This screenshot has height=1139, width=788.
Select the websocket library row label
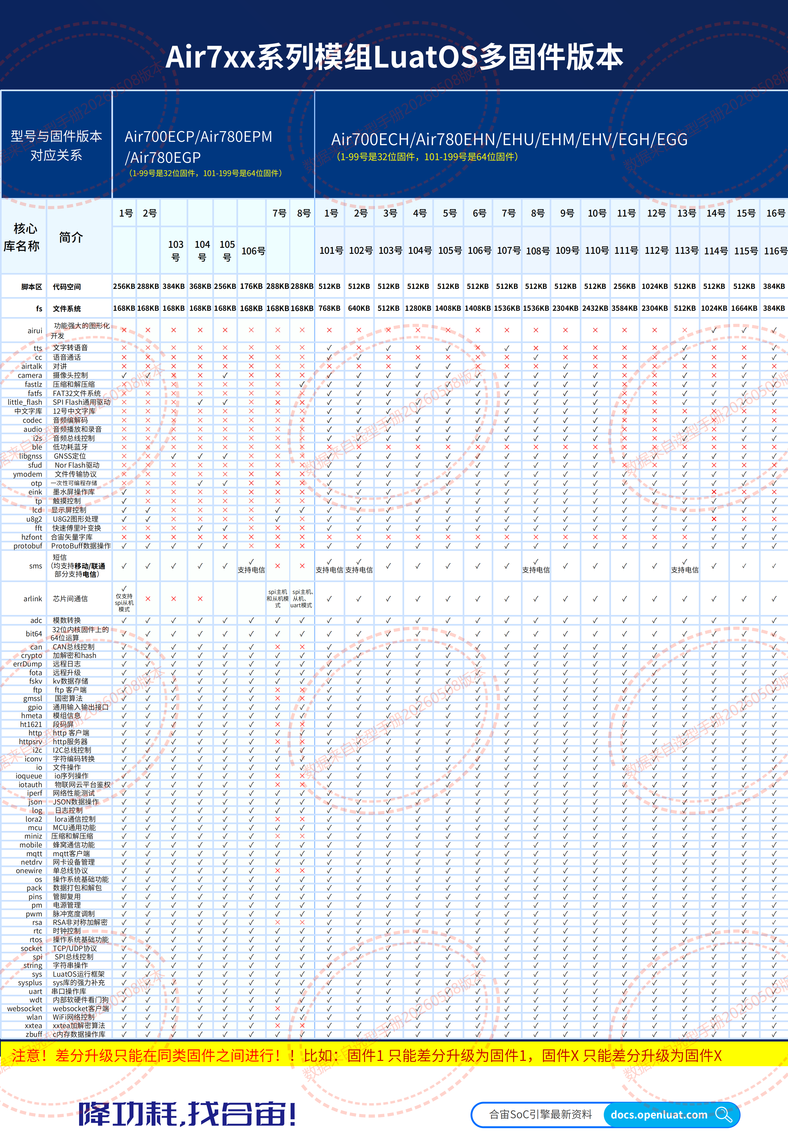(x=25, y=1008)
